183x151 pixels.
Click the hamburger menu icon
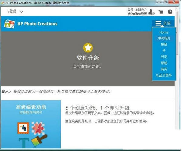[158, 23]
